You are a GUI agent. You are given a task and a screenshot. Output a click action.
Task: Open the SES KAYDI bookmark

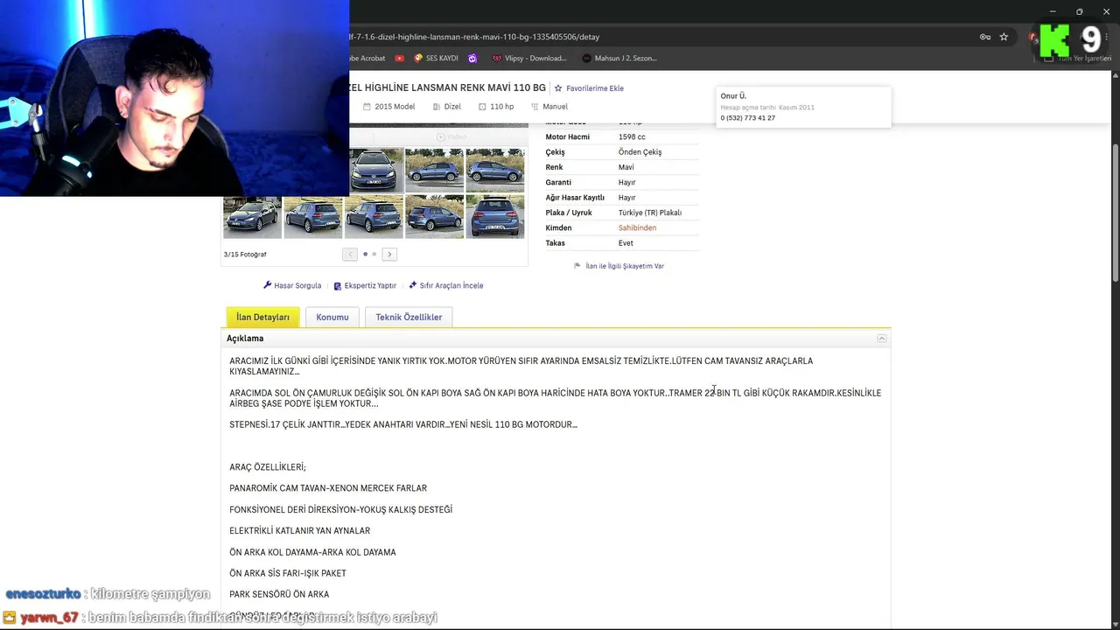pos(436,59)
